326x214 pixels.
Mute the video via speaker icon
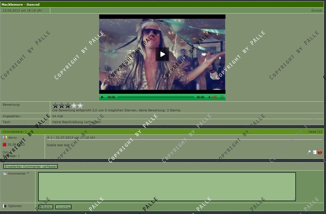209,97
